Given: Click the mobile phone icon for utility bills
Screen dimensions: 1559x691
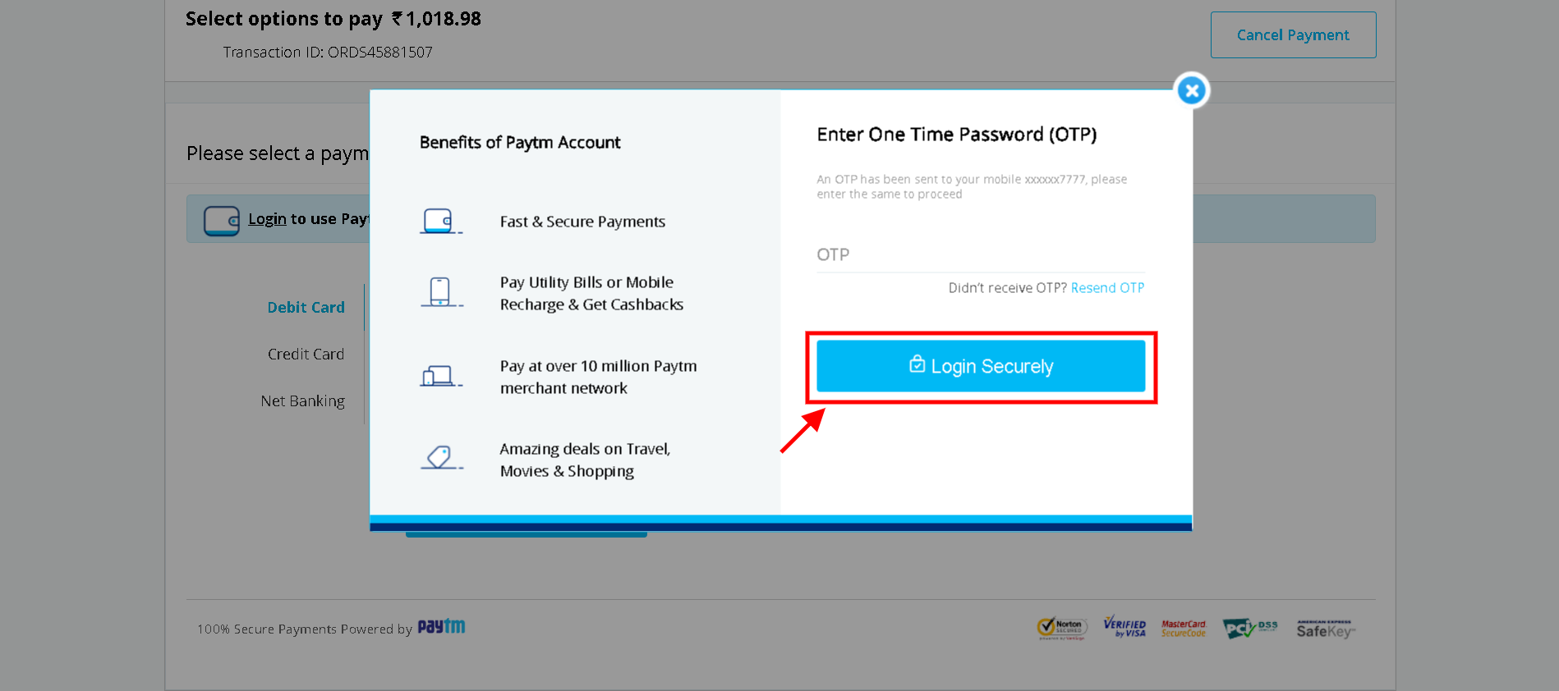Looking at the screenshot, I should [x=441, y=292].
